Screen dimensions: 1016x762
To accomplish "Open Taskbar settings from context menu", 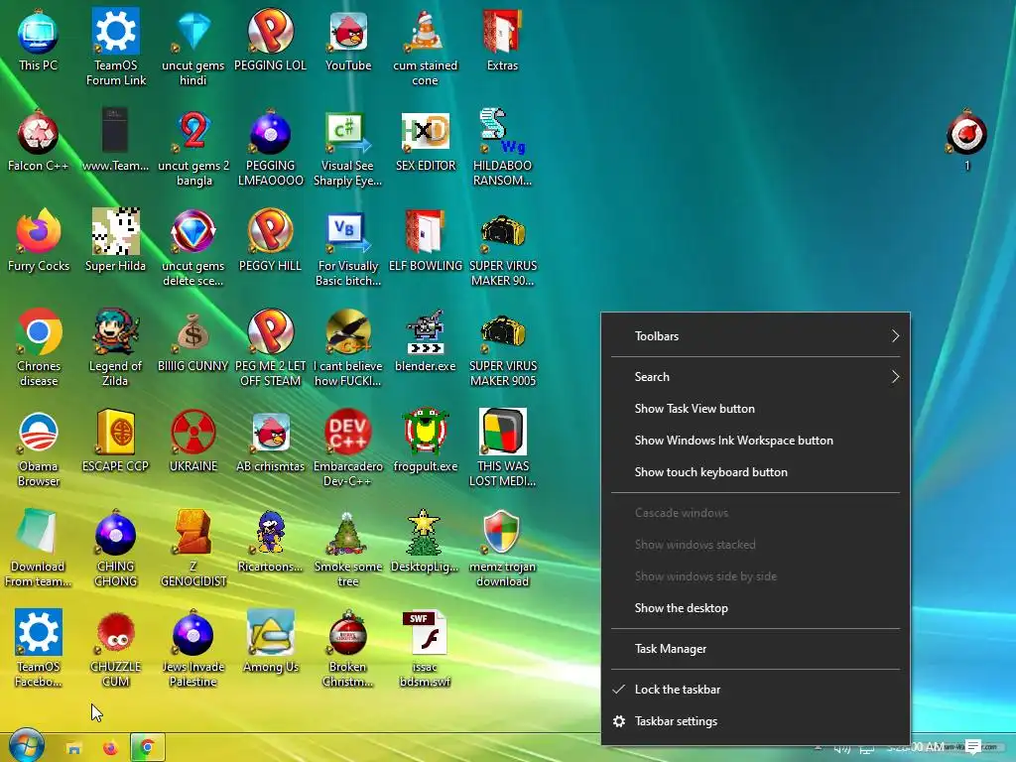I will point(755,721).
